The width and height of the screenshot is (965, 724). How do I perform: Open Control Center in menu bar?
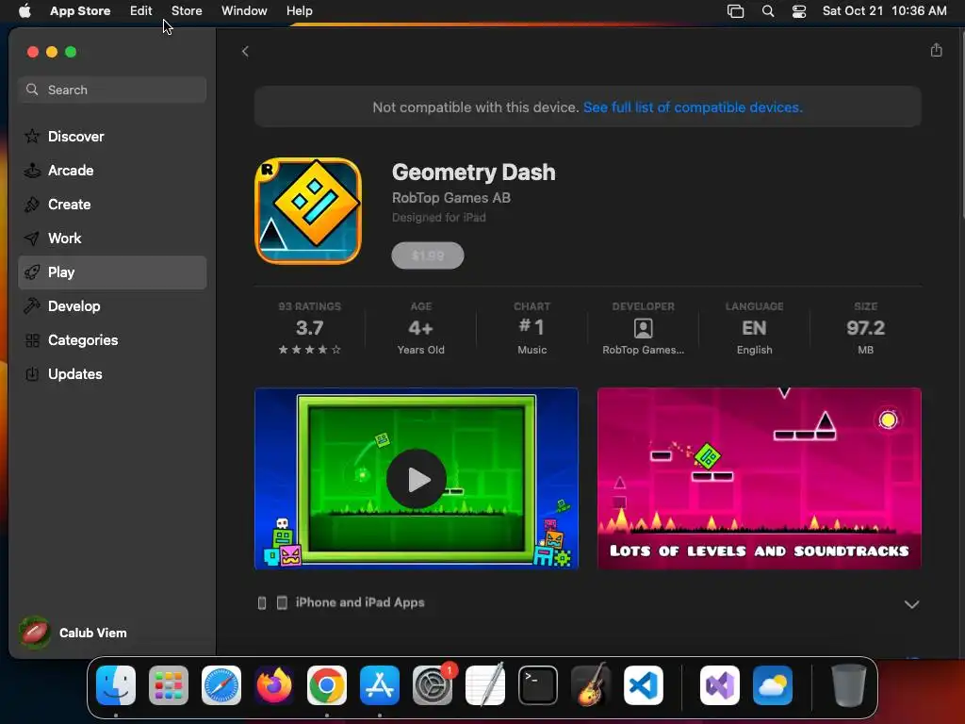pos(799,11)
